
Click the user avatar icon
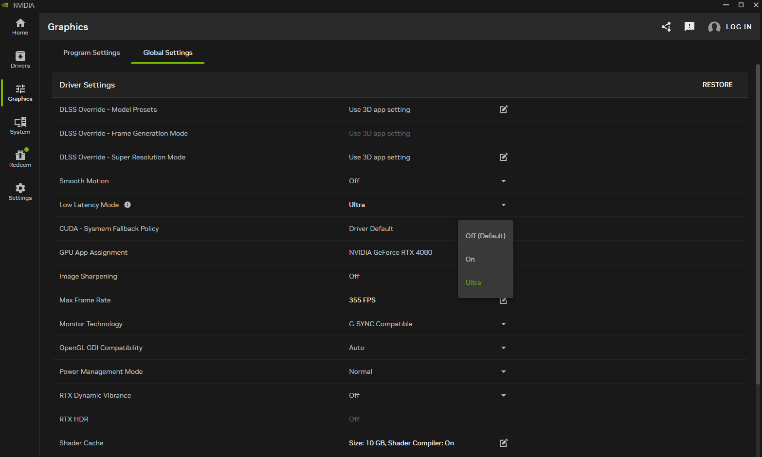click(714, 27)
